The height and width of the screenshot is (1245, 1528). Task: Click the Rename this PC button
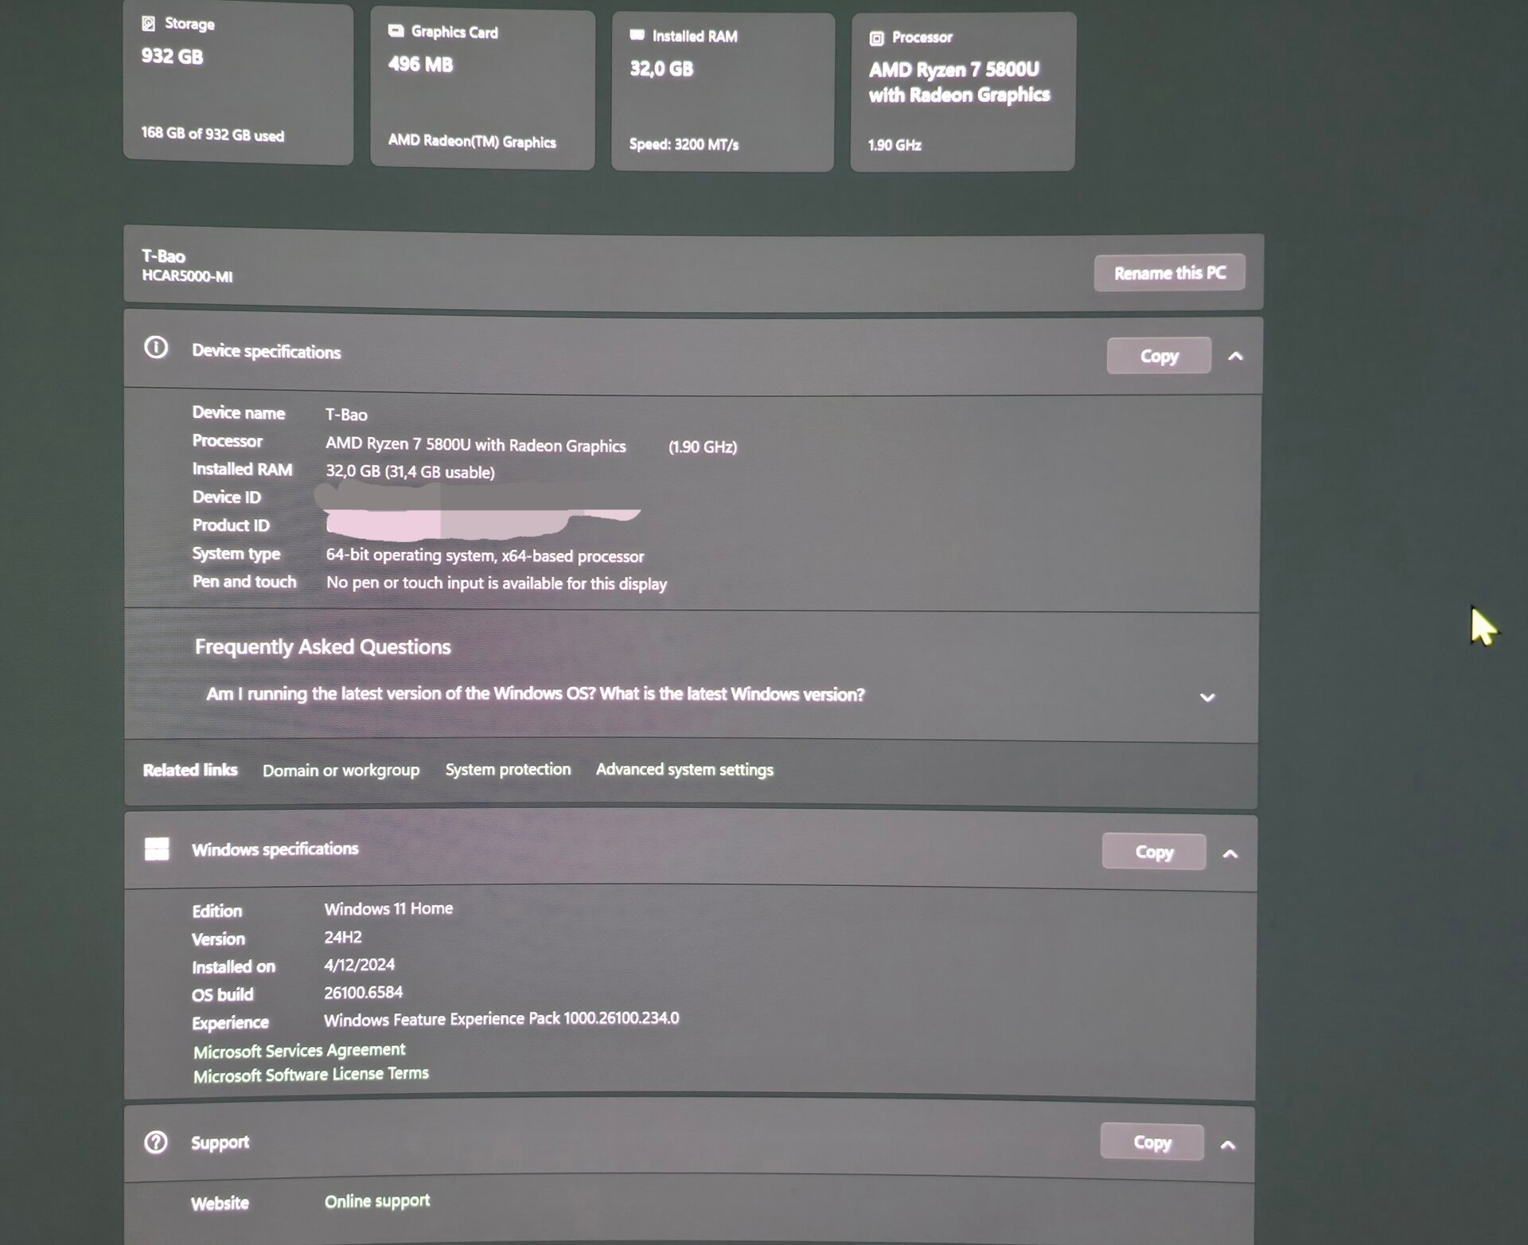pyautogui.click(x=1169, y=273)
